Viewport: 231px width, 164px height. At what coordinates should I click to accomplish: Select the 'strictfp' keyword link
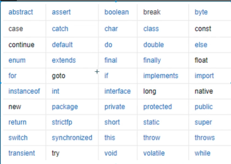click(62, 122)
